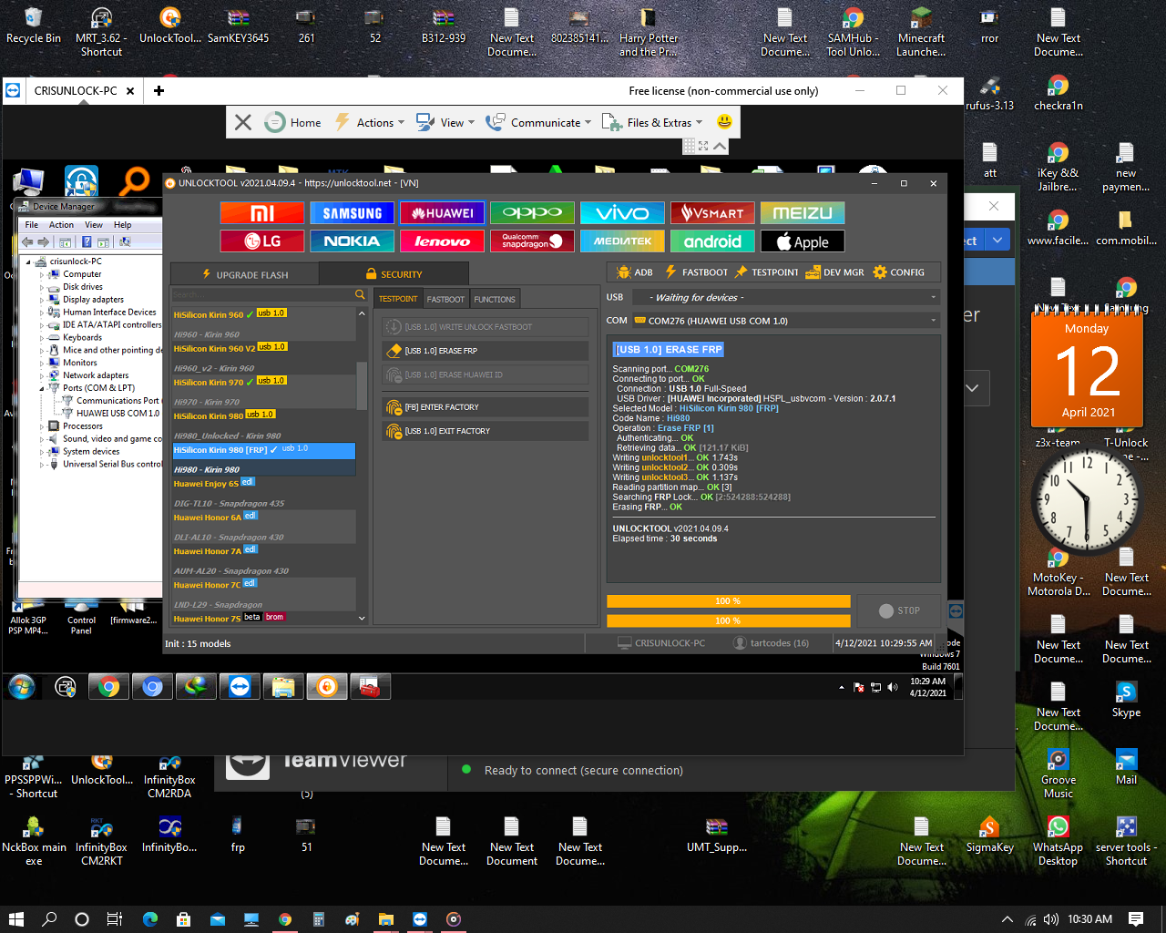Open the Testpoint pin tool
Image resolution: width=1166 pixels, height=933 pixels.
pyautogui.click(x=766, y=272)
